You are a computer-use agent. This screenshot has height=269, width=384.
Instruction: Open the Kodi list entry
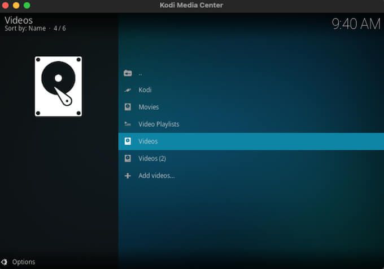(251, 90)
